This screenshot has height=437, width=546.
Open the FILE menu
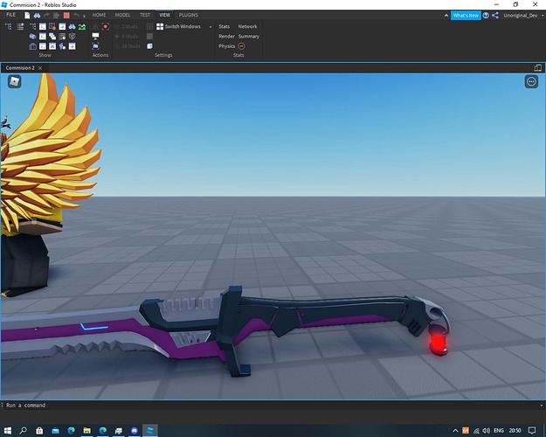click(x=11, y=16)
